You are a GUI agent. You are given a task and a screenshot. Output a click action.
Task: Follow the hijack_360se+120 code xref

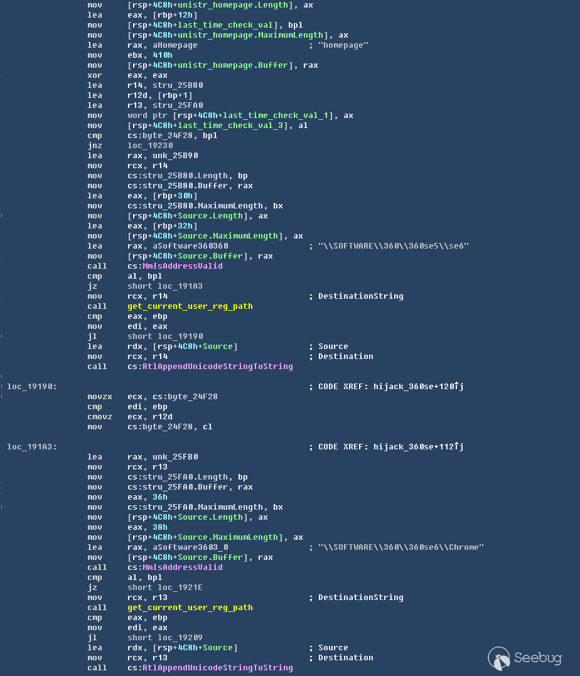point(418,387)
